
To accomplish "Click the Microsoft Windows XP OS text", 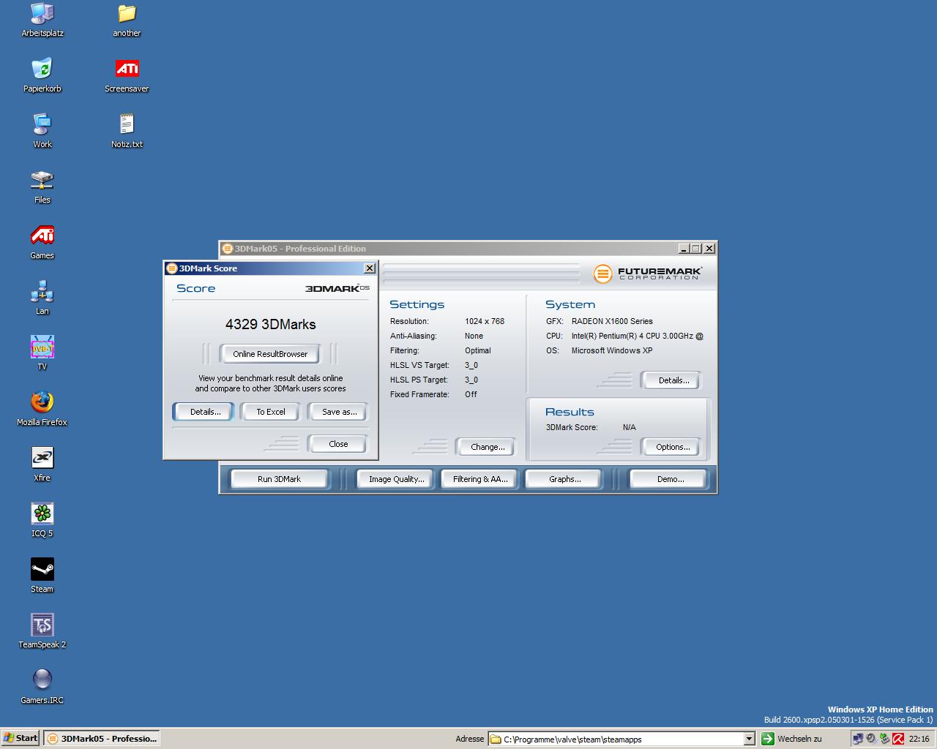I will click(x=612, y=350).
